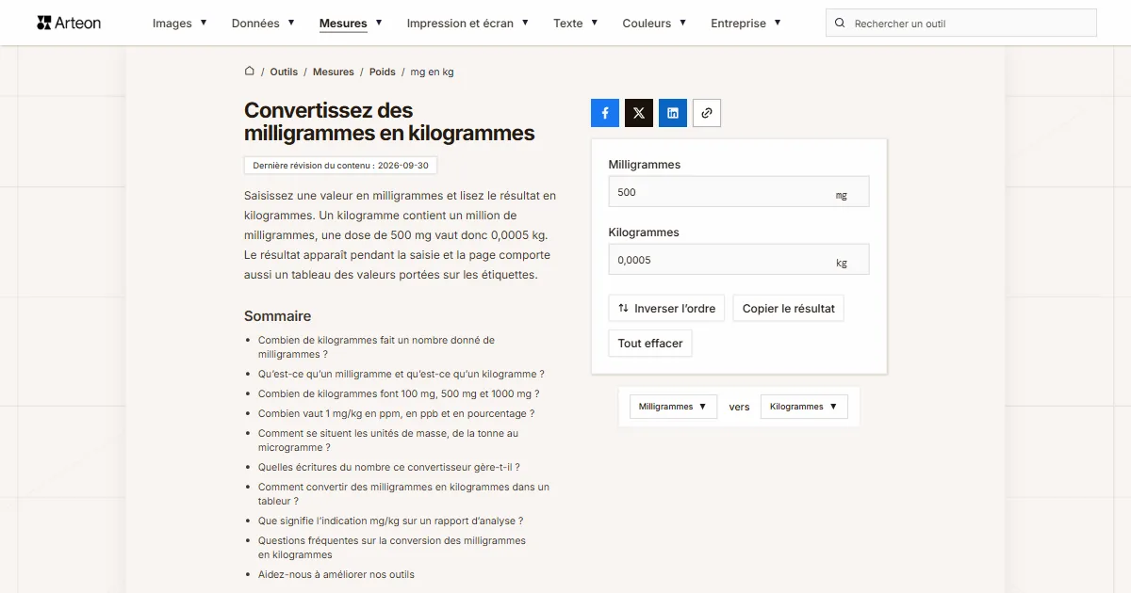Open the Images menu

tap(180, 24)
